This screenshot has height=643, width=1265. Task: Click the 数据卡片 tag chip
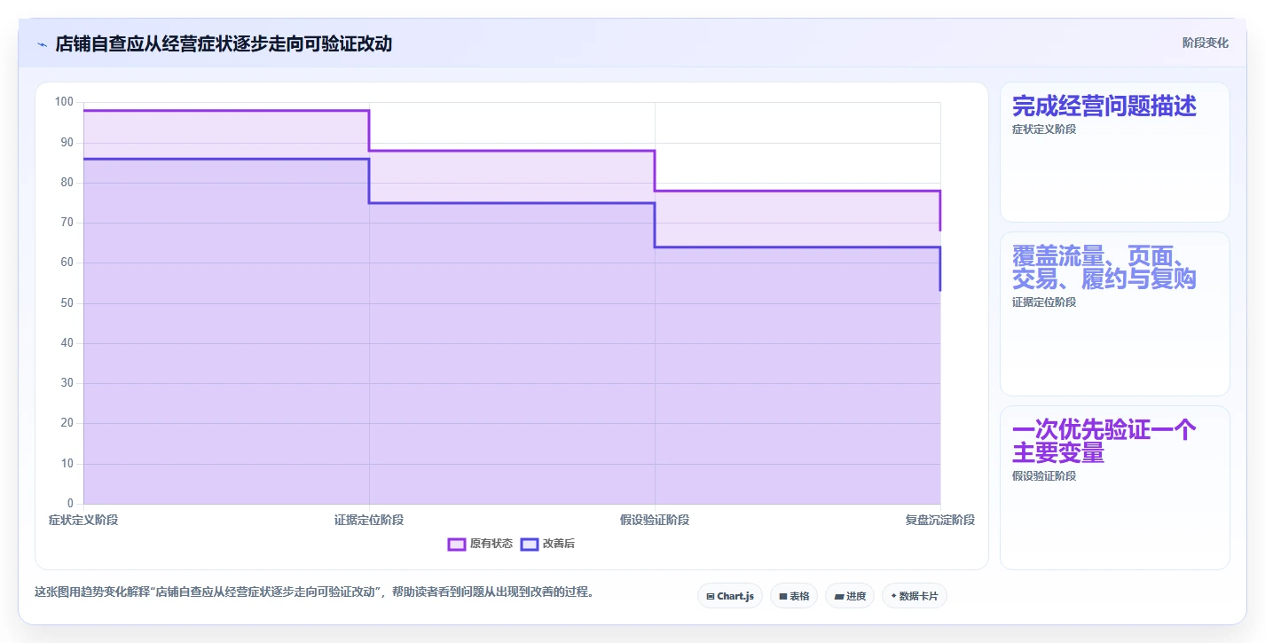(915, 596)
